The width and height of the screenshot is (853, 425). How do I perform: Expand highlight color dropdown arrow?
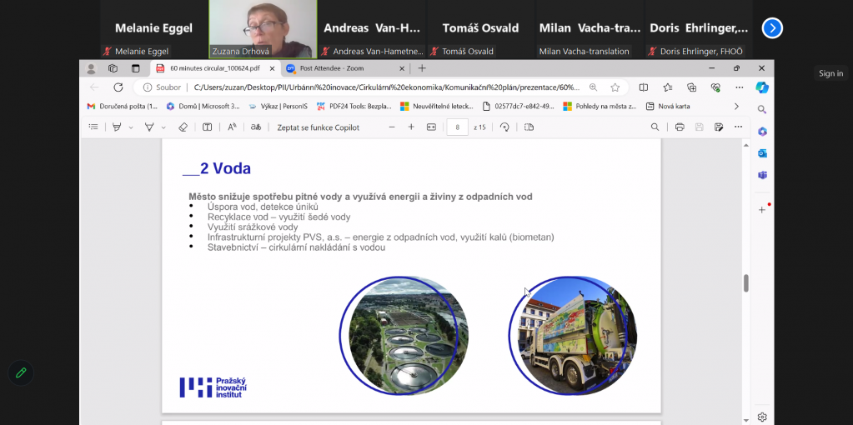click(131, 127)
